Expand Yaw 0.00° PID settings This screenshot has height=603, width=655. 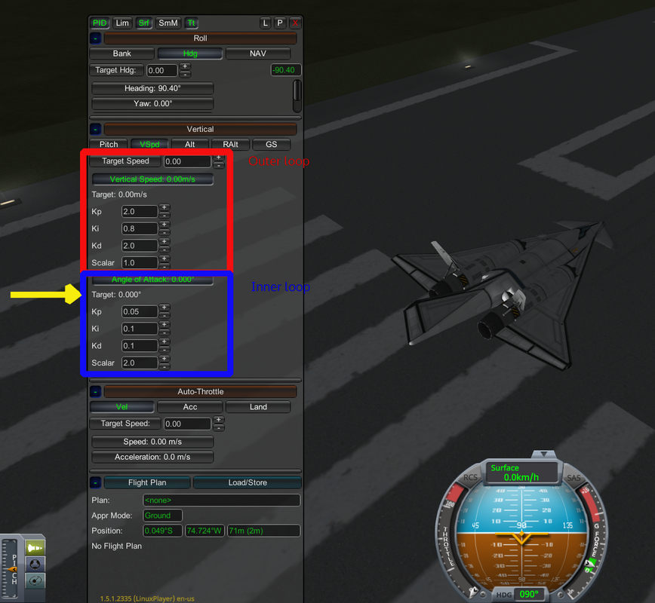tap(152, 103)
